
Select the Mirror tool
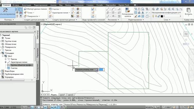click(x=143, y=13)
